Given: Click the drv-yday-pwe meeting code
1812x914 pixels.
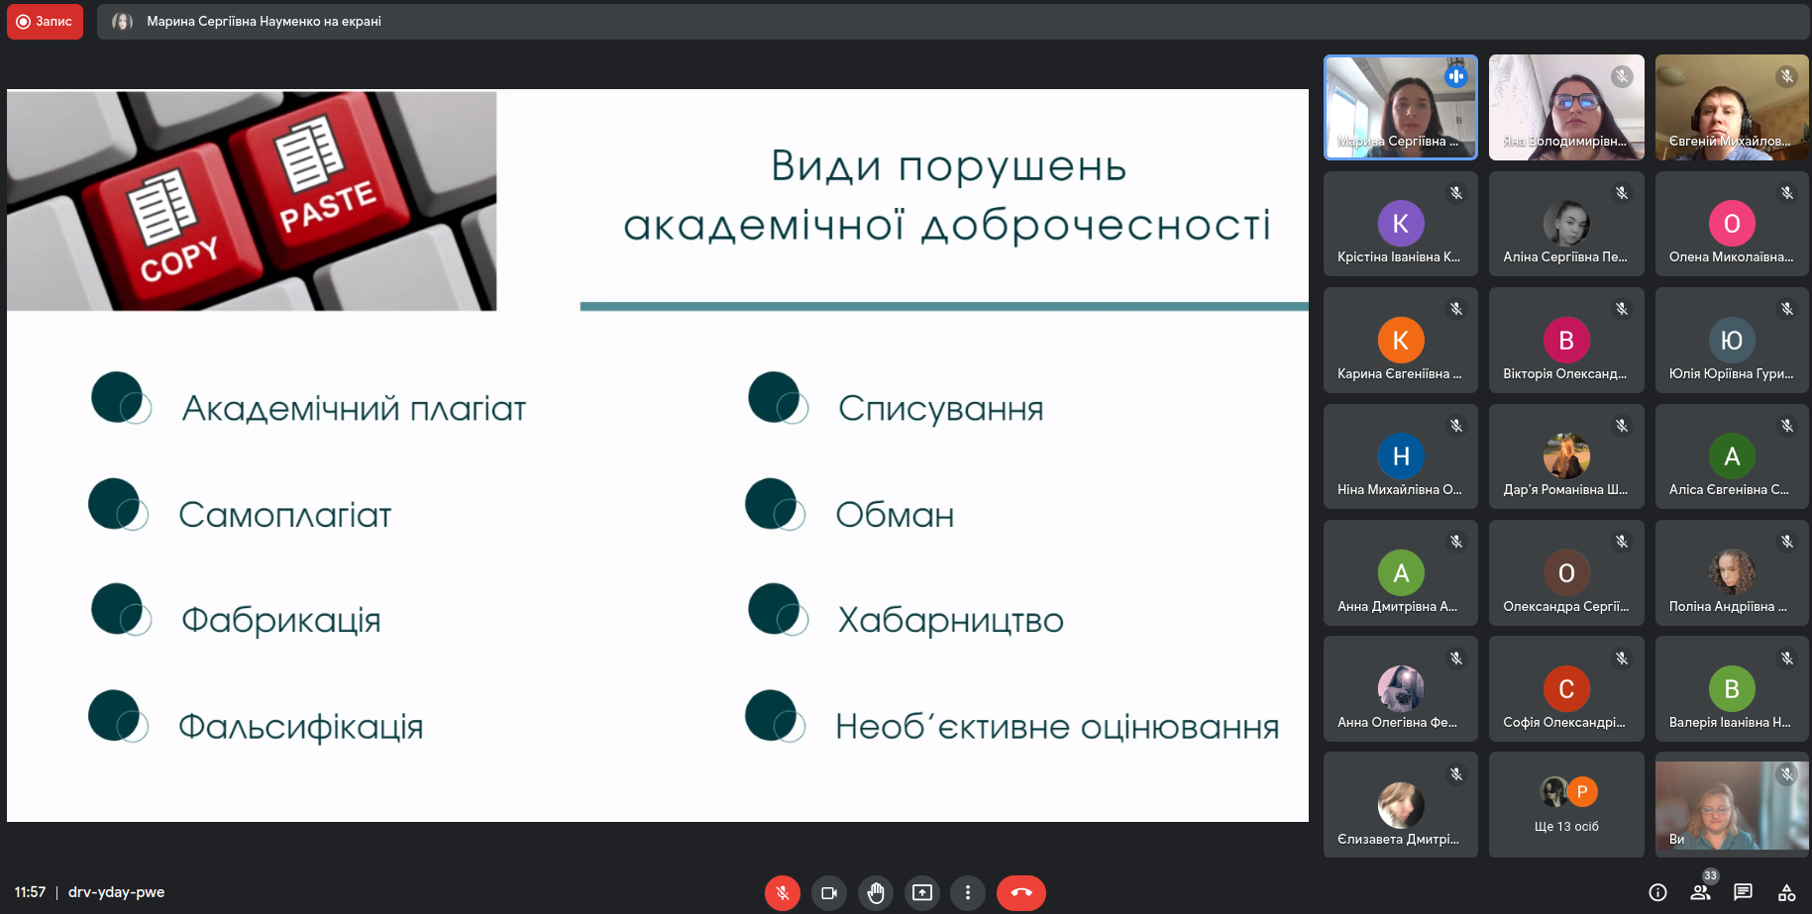Looking at the screenshot, I should 116,892.
